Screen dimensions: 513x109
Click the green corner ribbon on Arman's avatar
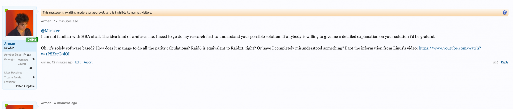tap(7, 10)
